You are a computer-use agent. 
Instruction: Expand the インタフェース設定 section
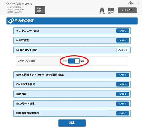click(123, 31)
